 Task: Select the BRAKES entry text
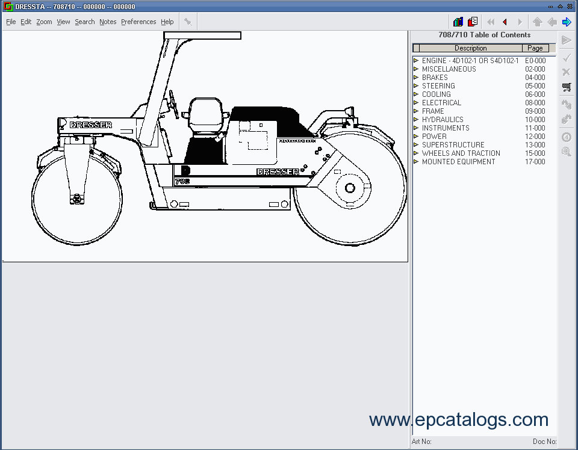point(435,78)
